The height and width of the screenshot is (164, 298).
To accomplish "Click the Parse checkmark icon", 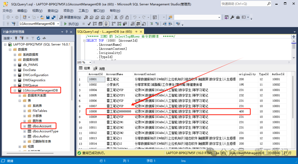I will (x=89, y=24).
